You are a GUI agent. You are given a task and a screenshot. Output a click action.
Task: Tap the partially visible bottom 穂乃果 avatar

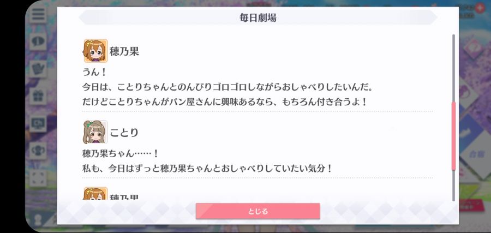tap(96, 193)
